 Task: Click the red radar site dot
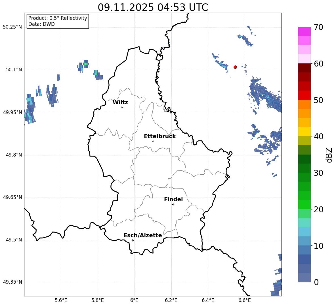pos(235,67)
